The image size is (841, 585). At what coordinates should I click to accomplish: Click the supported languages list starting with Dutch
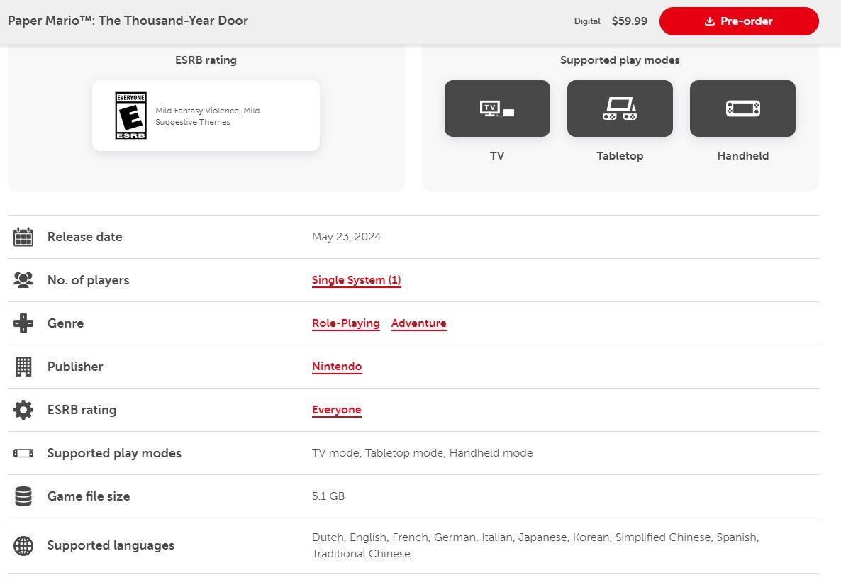536,545
